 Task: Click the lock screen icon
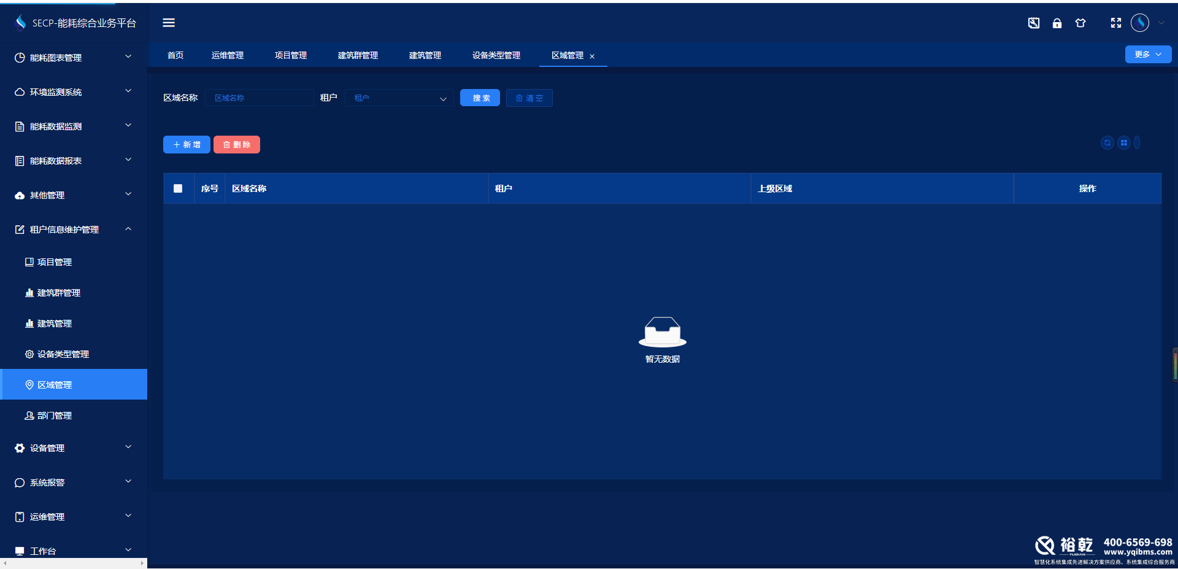click(x=1057, y=23)
